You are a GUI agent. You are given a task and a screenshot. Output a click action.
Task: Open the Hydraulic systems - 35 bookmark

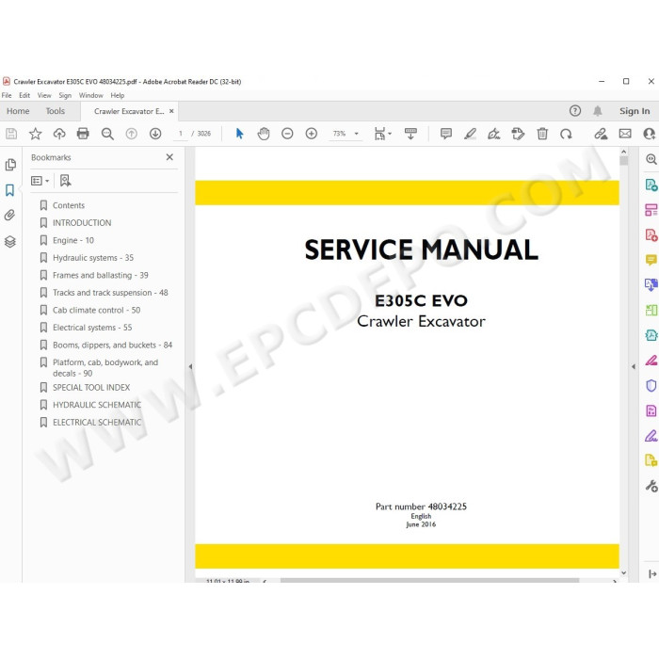[93, 258]
